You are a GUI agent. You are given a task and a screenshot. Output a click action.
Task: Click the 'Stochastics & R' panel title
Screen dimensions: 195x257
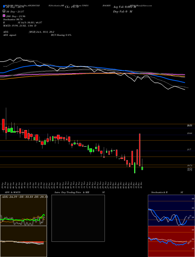point(159,192)
